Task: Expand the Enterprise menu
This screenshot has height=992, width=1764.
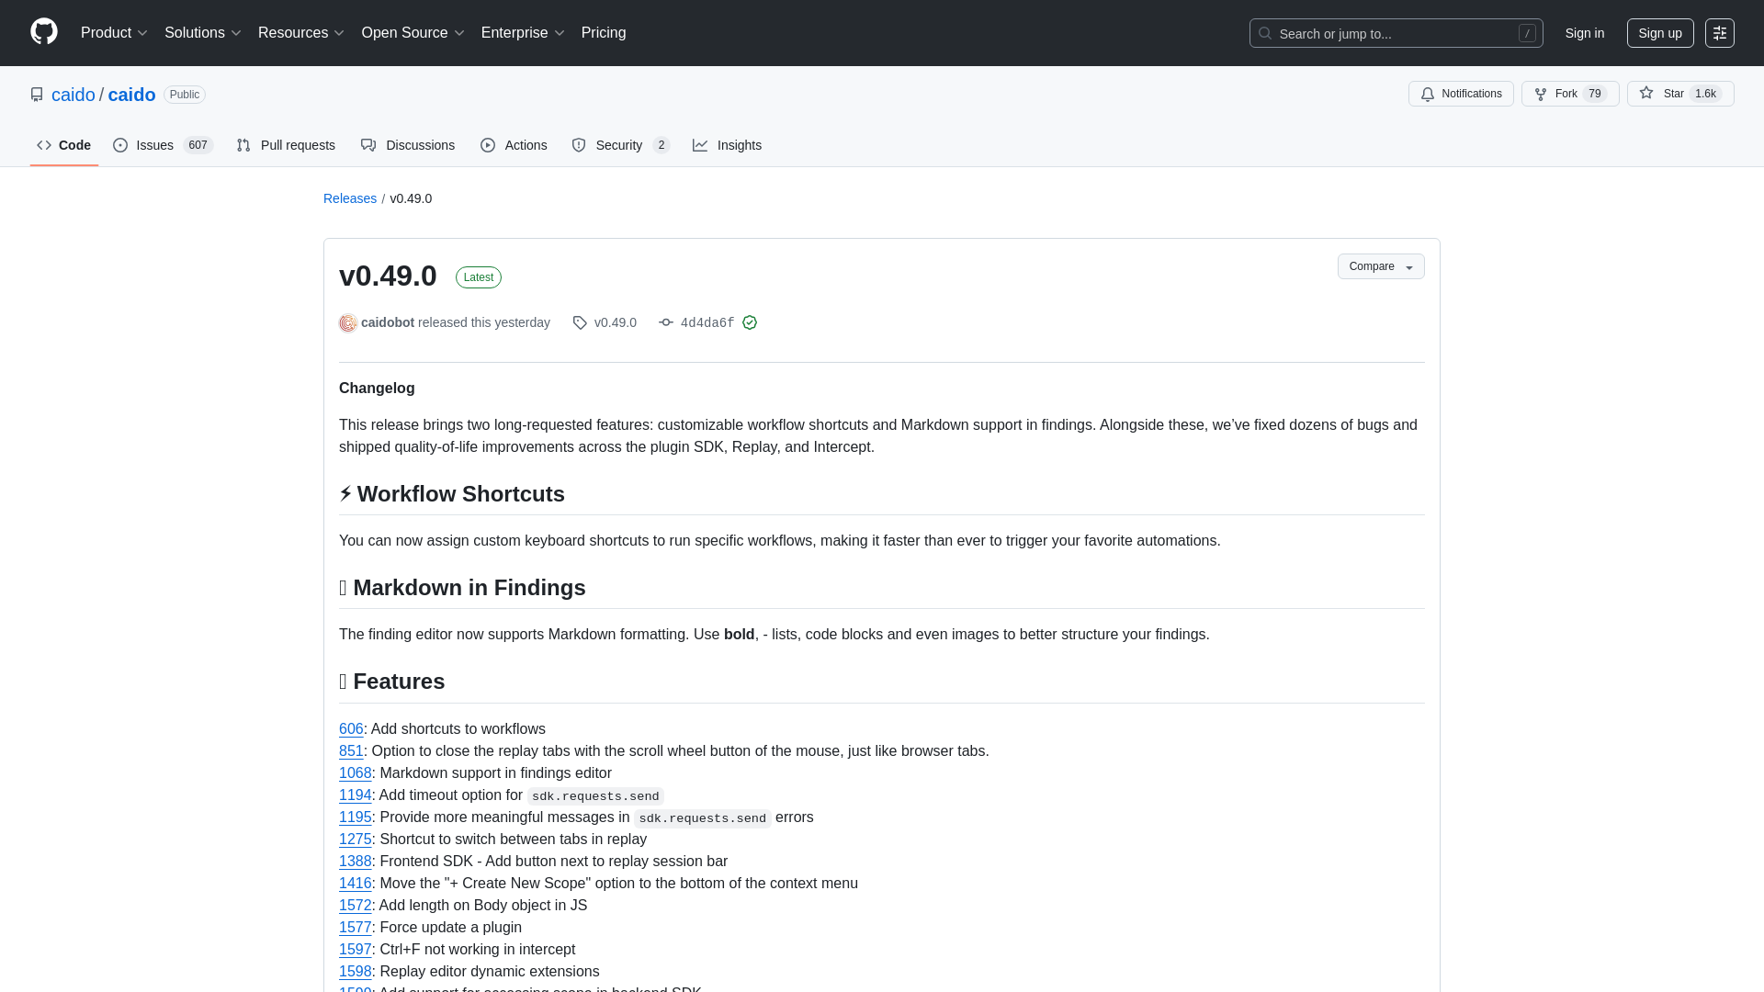Action: click(x=522, y=33)
